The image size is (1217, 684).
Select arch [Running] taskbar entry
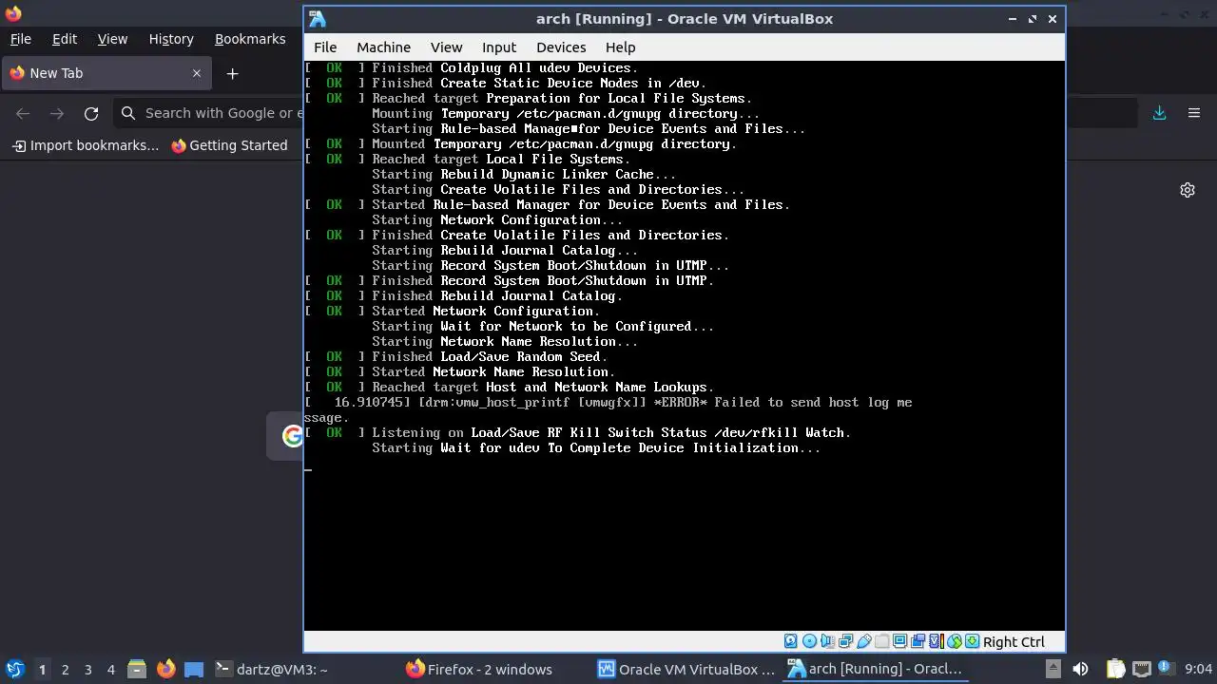[x=875, y=669]
